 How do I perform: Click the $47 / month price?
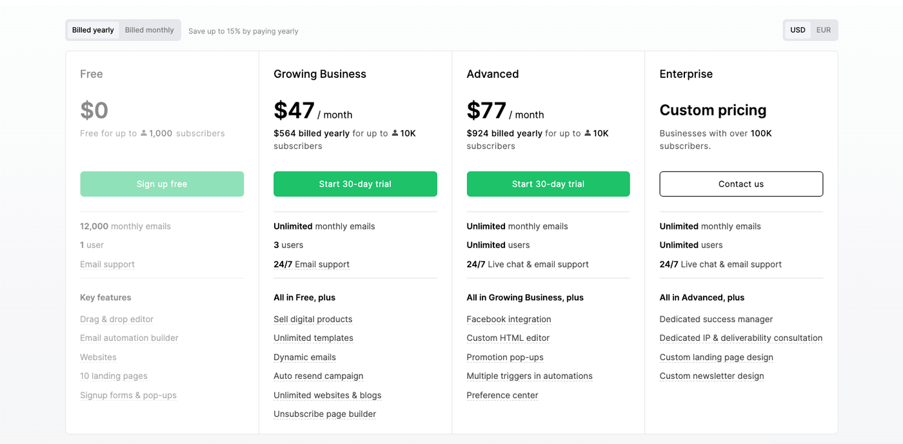(313, 111)
